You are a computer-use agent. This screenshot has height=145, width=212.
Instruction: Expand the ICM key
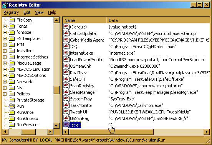[5, 45]
